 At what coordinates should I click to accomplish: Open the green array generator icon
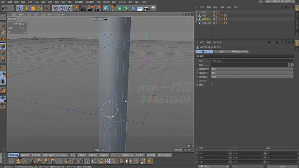(x=127, y=8)
